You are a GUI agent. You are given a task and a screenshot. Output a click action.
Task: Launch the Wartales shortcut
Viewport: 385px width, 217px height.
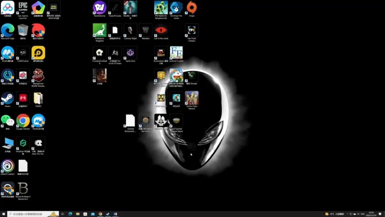[x=146, y=30]
